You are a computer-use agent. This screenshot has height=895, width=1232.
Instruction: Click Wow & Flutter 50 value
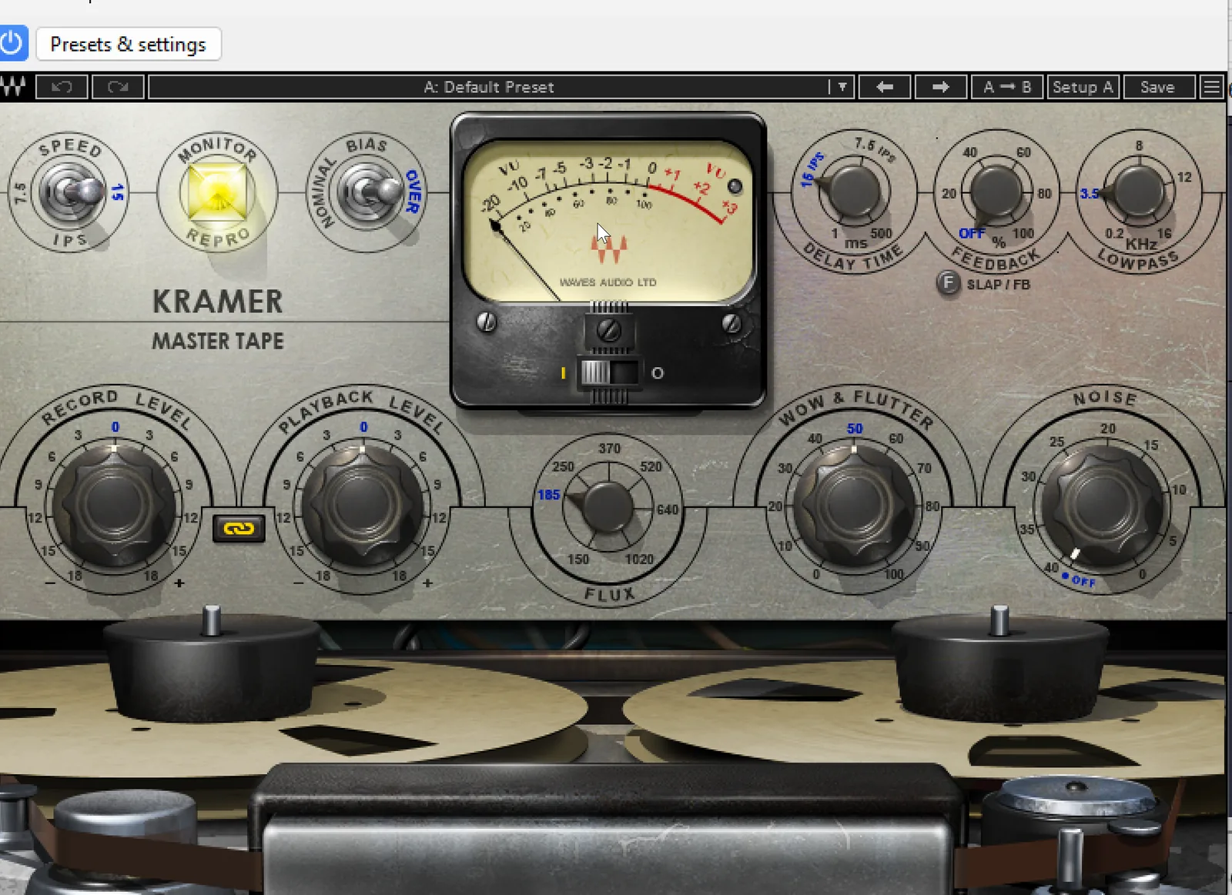[855, 429]
